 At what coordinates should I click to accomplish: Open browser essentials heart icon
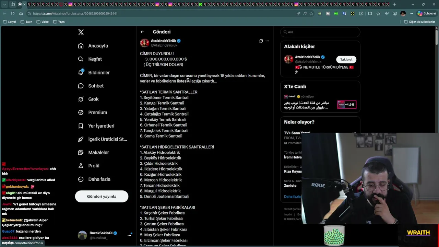387,13
